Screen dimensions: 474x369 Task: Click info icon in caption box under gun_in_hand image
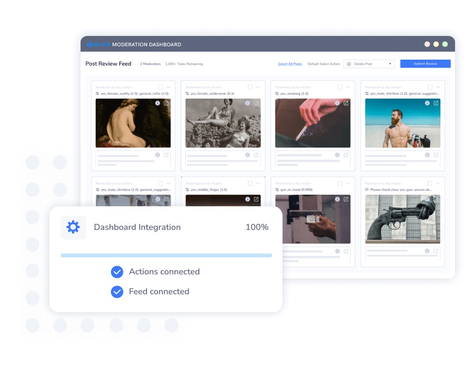point(337,251)
